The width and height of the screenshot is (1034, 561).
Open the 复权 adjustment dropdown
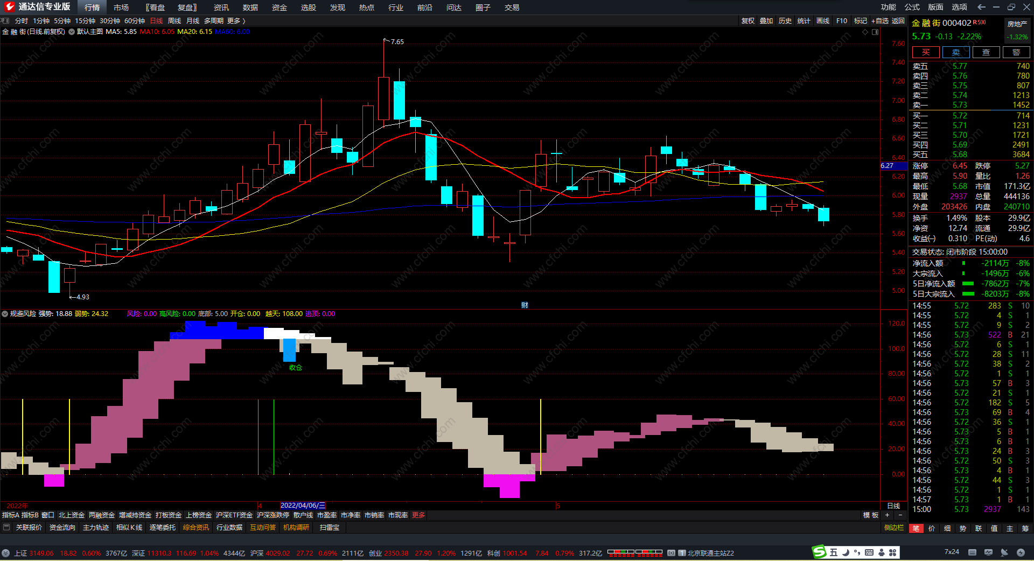click(x=748, y=21)
